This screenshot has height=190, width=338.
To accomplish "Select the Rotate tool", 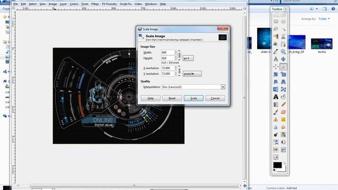I will click(276, 74).
